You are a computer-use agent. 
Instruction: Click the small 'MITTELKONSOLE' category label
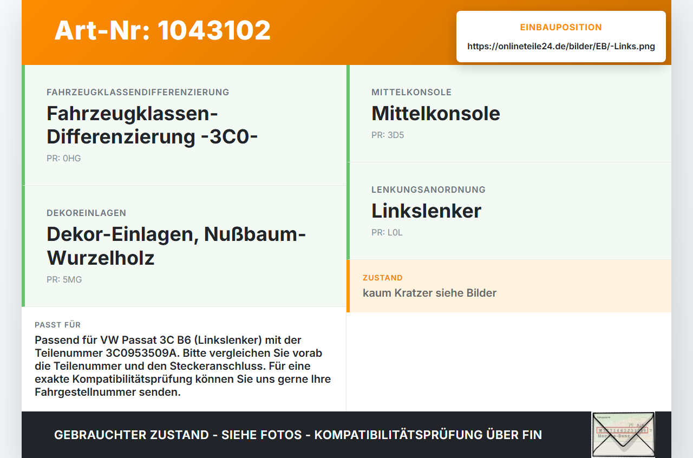tap(411, 92)
